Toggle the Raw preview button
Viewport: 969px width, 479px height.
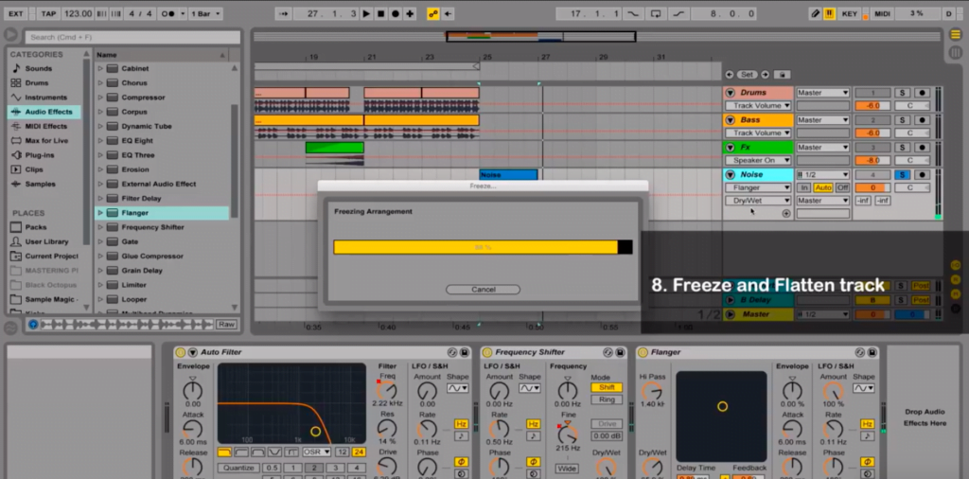coord(225,325)
